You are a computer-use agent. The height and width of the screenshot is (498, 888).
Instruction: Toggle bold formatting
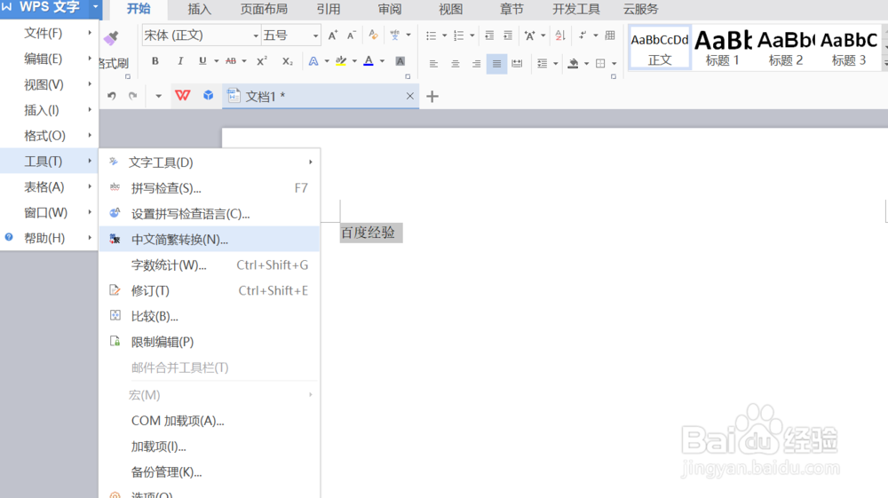pos(155,61)
